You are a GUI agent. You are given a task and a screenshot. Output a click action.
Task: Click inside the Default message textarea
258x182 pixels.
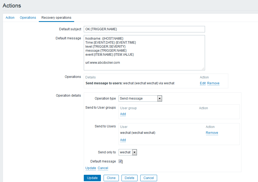[x=144, y=52]
